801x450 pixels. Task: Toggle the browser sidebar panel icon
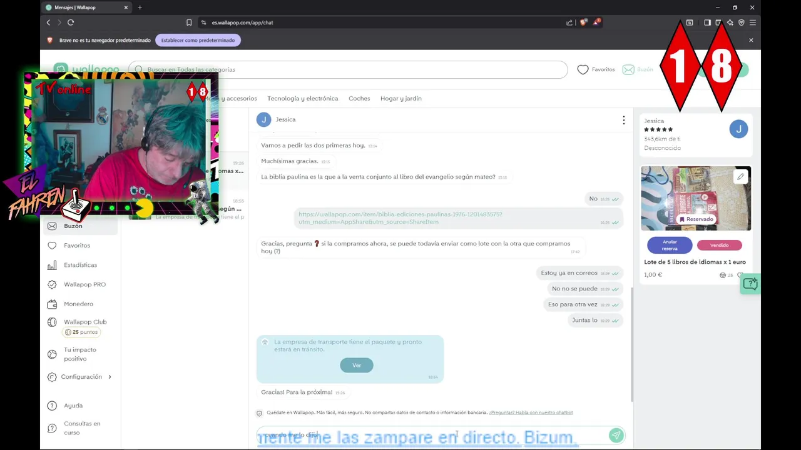707,22
